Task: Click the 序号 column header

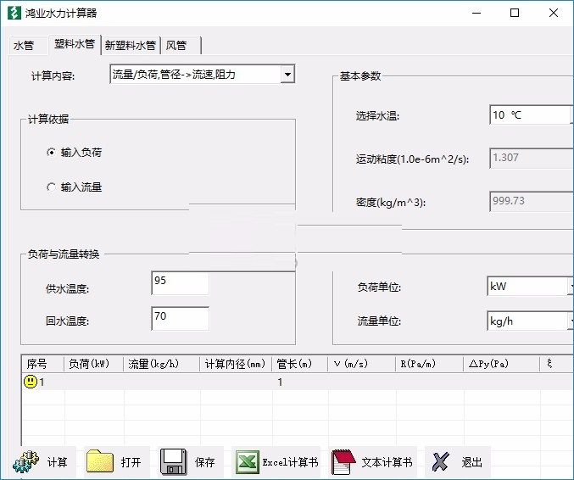Action: tap(42, 364)
